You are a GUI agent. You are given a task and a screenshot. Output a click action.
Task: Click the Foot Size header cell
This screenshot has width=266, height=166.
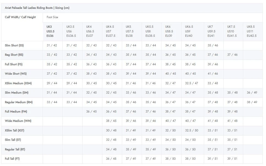point(52,17)
